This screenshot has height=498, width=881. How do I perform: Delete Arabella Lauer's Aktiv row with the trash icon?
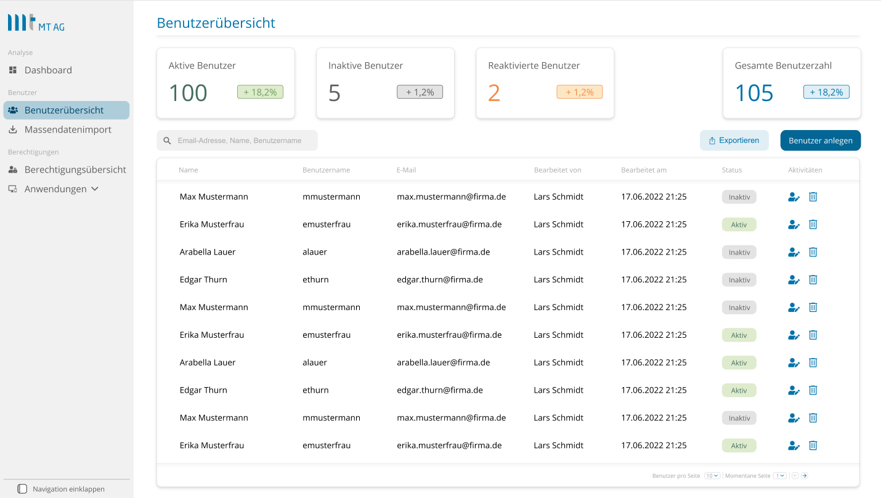[813, 362]
